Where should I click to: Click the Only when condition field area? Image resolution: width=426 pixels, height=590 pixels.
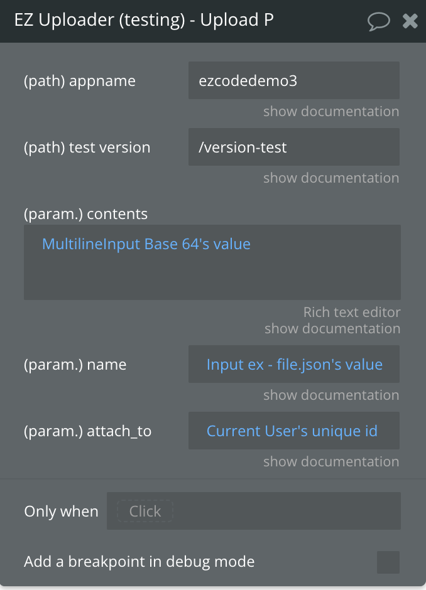pos(253,511)
